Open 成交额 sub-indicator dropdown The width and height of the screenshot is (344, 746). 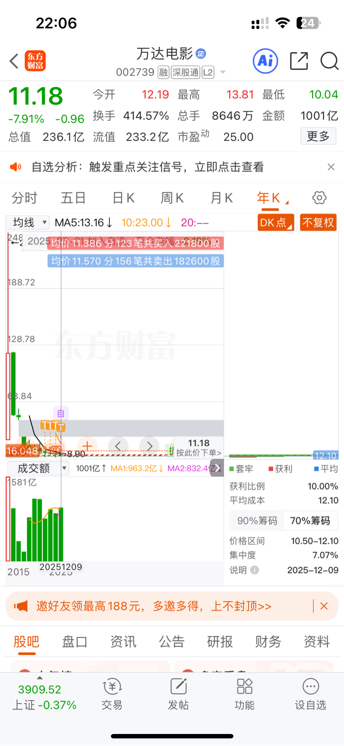click(38, 468)
